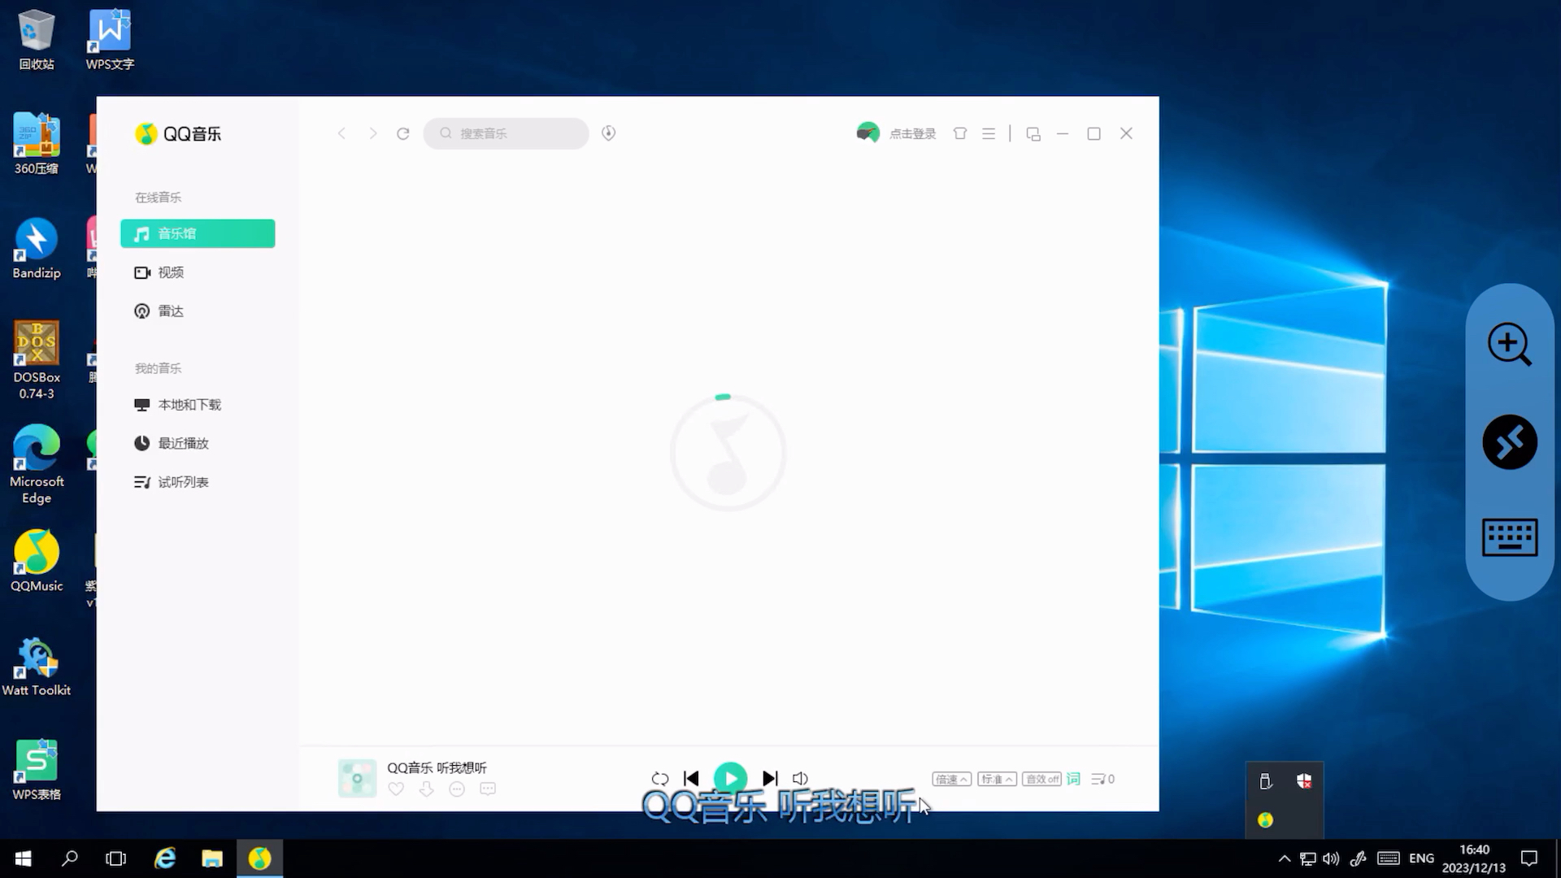This screenshot has width=1561, height=878.
Task: Go back with the left arrow
Action: [341, 133]
